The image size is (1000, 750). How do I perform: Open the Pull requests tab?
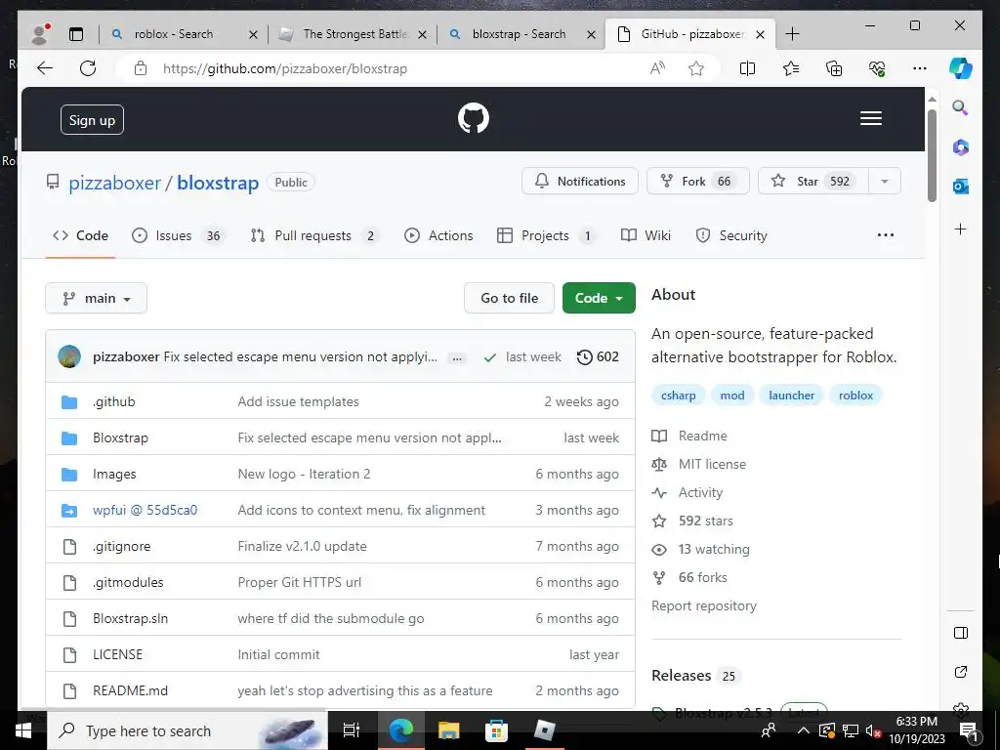pyautogui.click(x=315, y=236)
